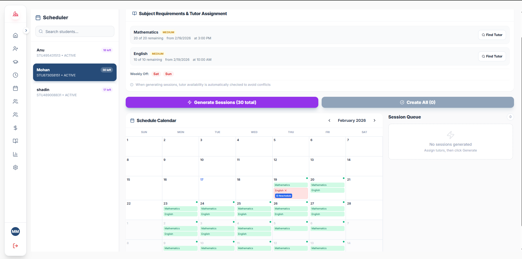
Task: Click Find Tutor for Mathematics
Action: 492,35
